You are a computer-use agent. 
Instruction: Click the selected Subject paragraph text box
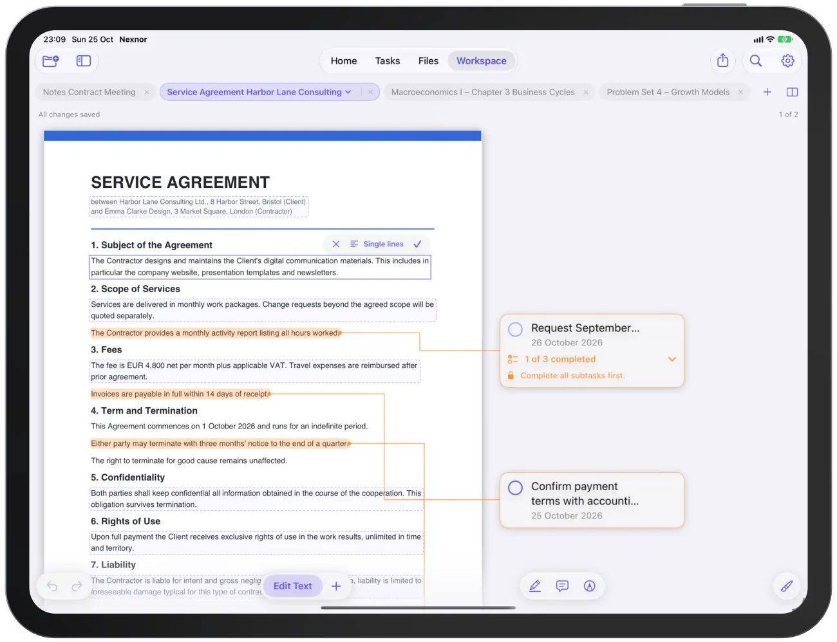[260, 267]
